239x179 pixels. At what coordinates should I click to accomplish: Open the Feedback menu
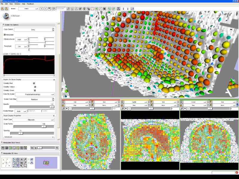(30, 4)
